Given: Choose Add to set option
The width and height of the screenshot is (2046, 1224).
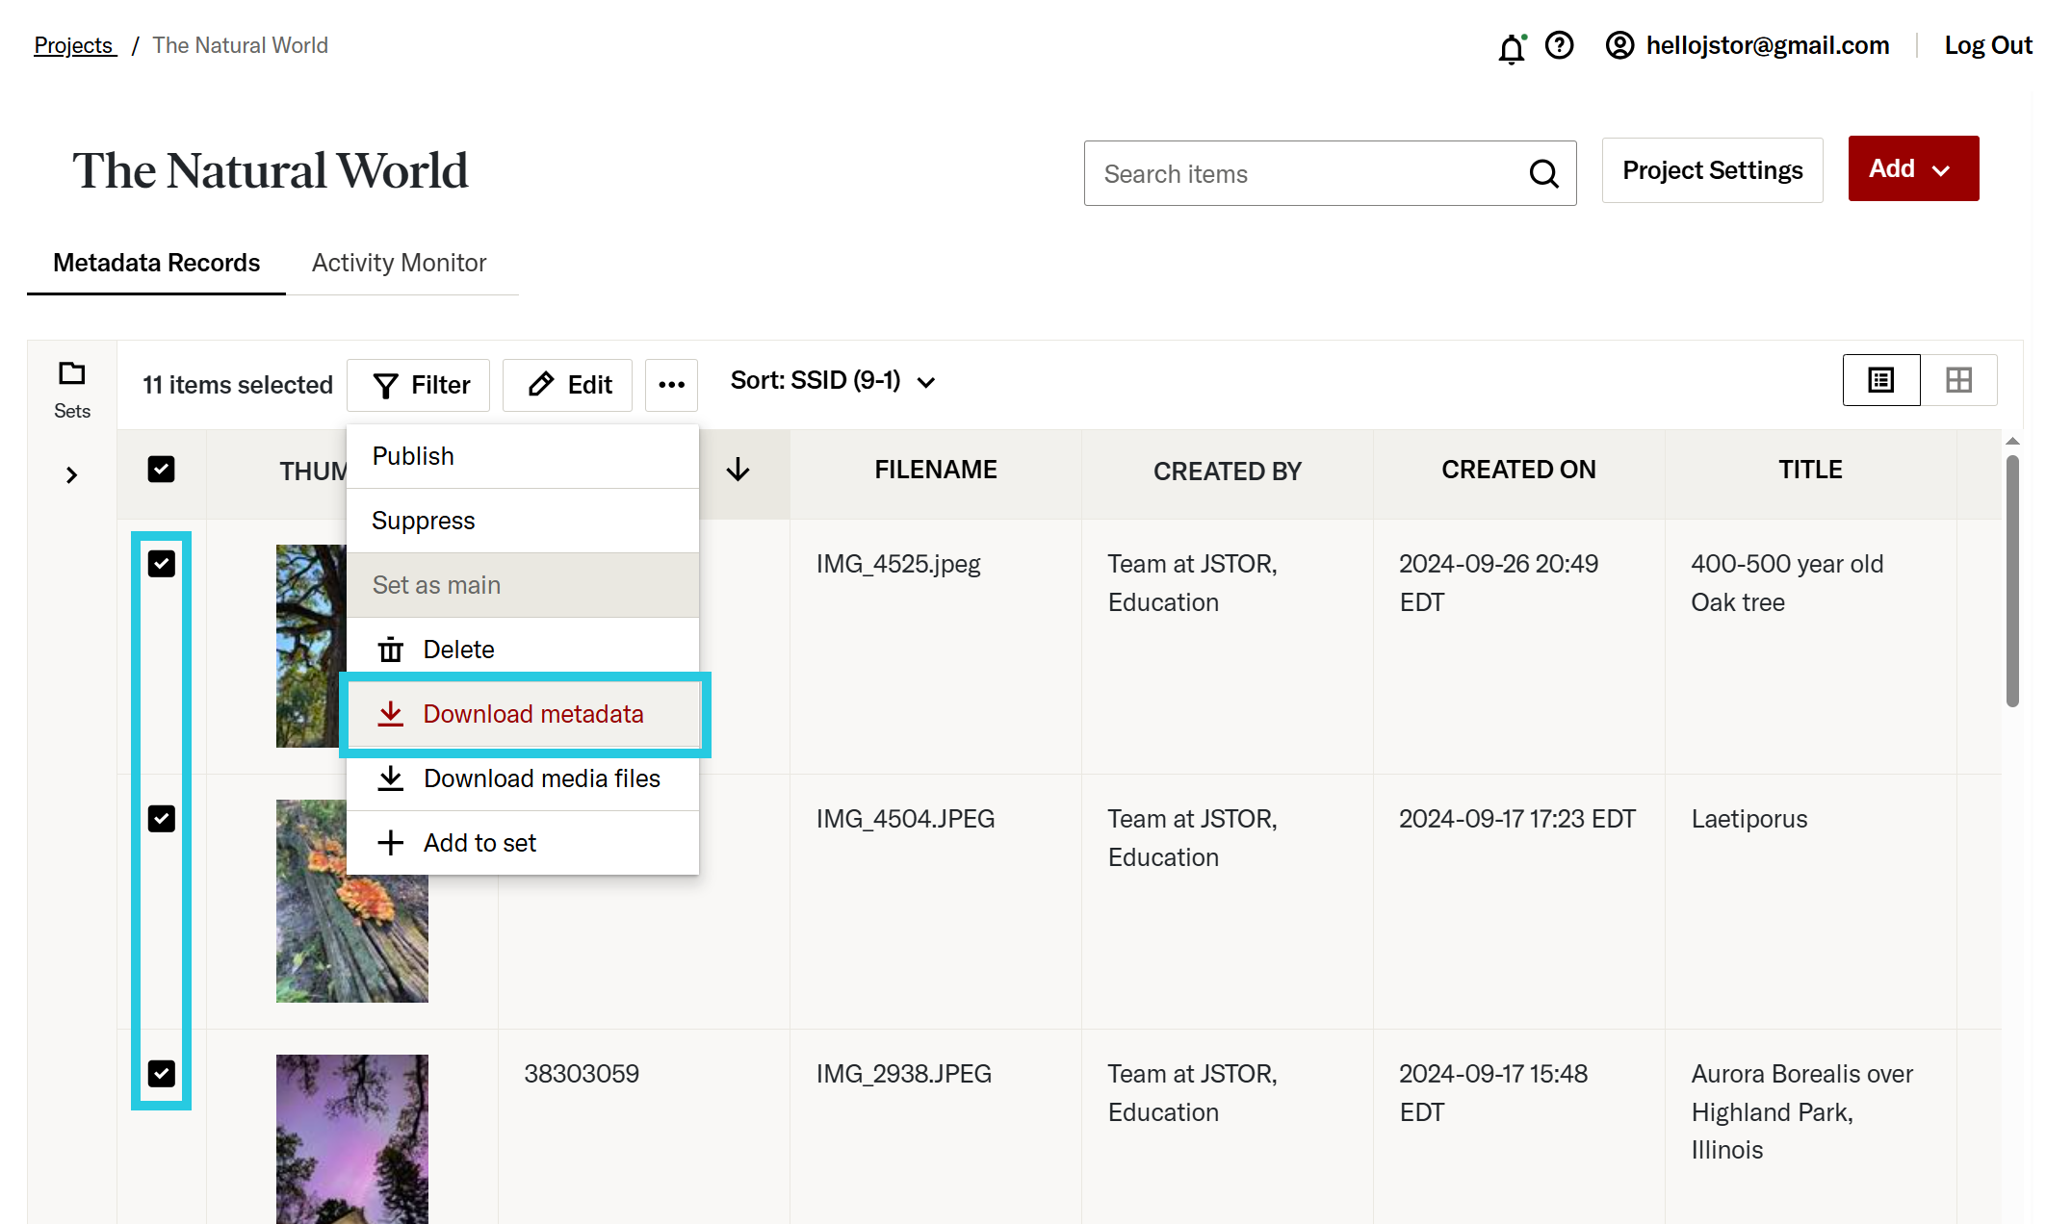Looking at the screenshot, I should click(523, 843).
